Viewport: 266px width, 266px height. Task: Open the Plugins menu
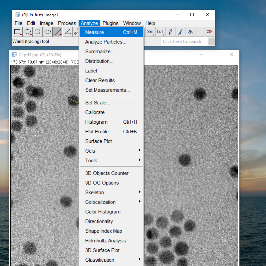coord(110,23)
